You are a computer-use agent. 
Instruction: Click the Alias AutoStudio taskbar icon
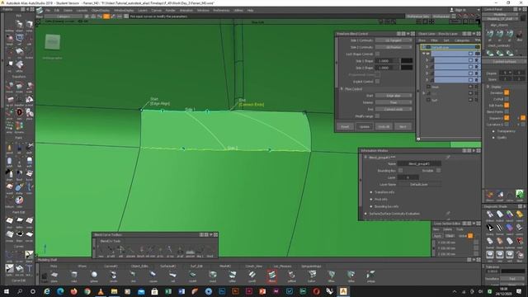(x=343, y=291)
